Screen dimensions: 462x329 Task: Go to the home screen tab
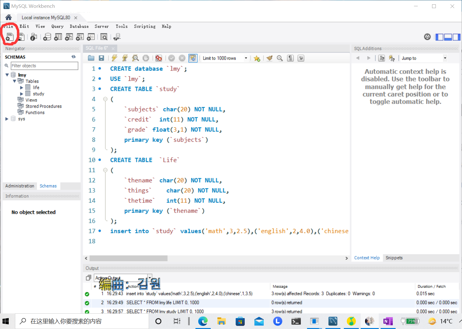click(8, 17)
